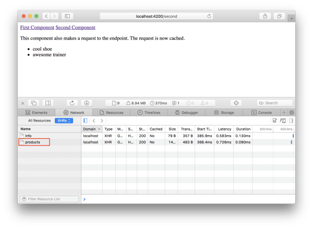The image size is (313, 229).
Task: Open Second Component link
Action: [76, 28]
